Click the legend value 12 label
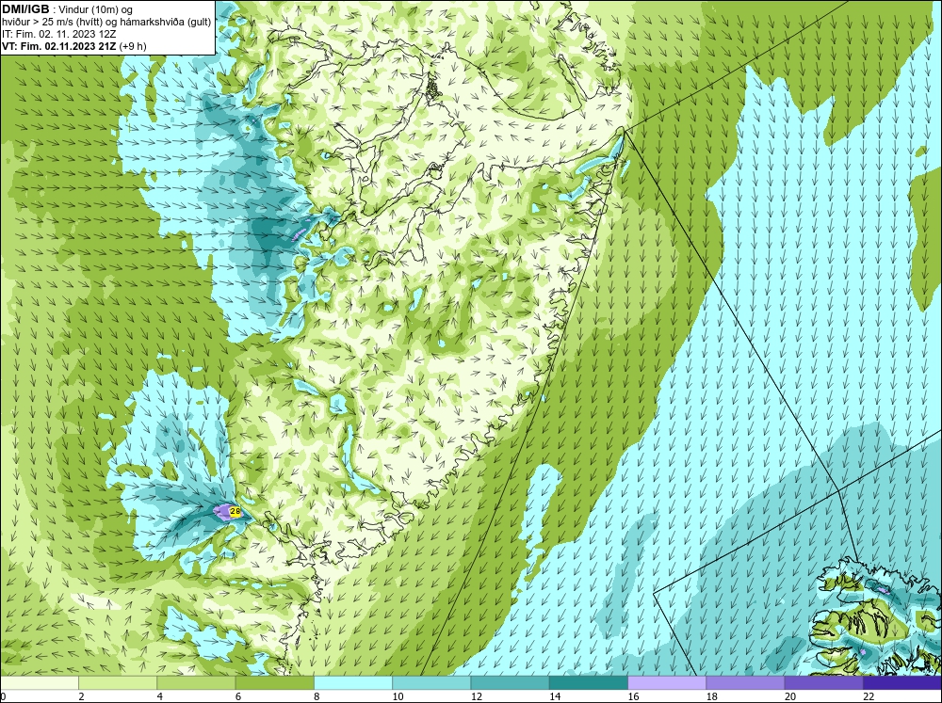942x703 pixels. pos(477,696)
